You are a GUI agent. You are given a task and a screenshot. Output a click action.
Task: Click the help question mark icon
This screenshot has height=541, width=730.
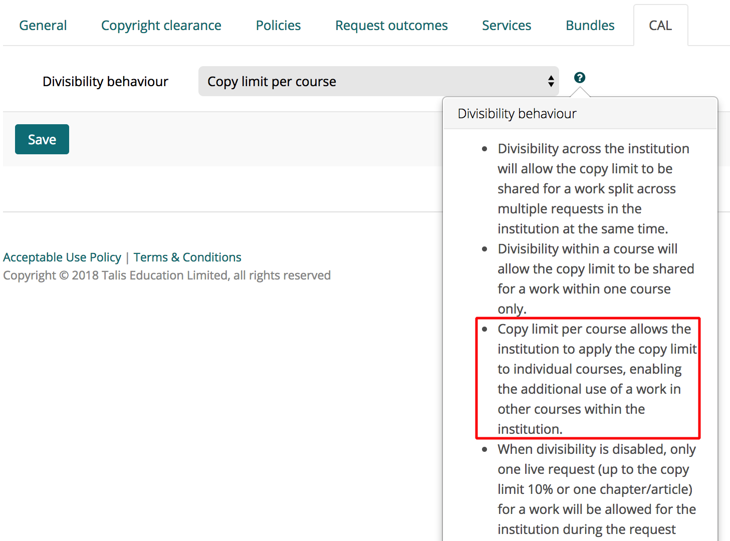click(580, 78)
